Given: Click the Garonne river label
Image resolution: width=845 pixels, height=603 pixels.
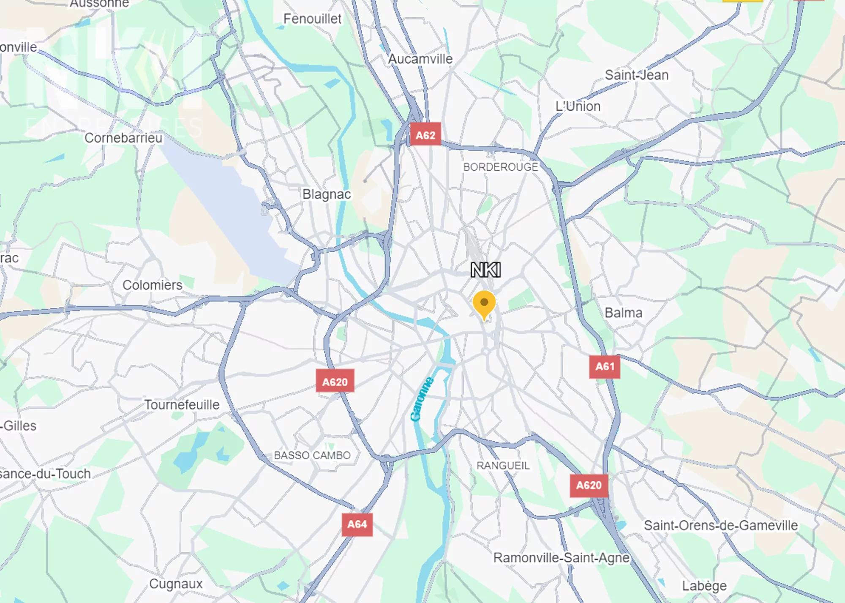Looking at the screenshot, I should [422, 398].
